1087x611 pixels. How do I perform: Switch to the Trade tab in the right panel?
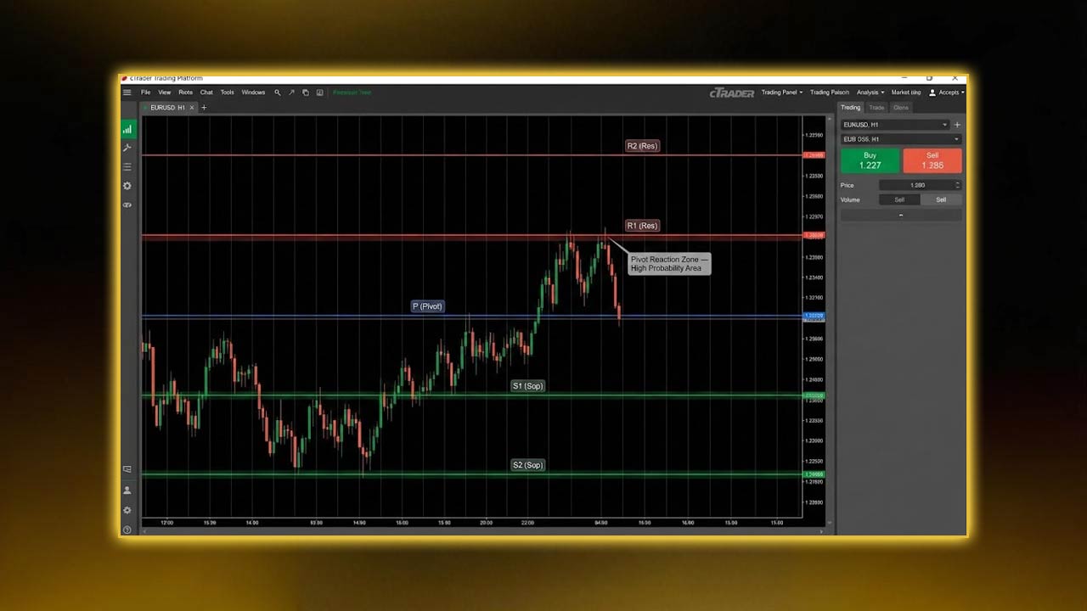[876, 108]
